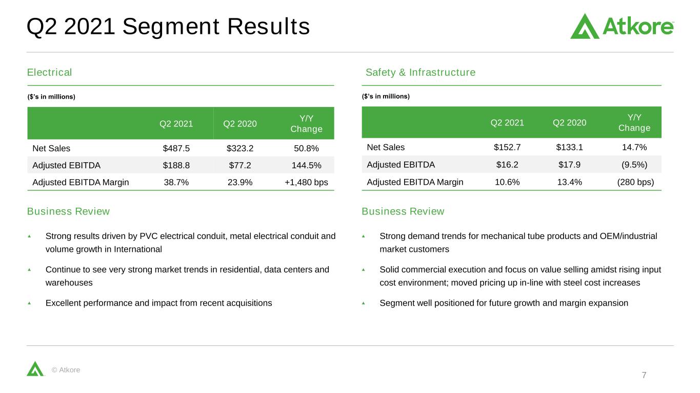
Task: Click 'Q2 2020' column header in Electrical table
Action: click(x=241, y=123)
